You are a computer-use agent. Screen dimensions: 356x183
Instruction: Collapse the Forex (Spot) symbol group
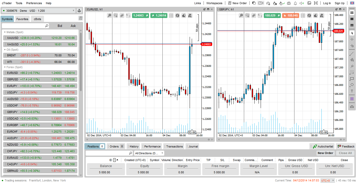click(5, 67)
